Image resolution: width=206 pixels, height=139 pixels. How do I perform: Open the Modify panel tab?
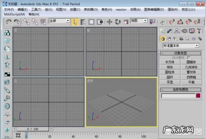[x=170, y=31]
